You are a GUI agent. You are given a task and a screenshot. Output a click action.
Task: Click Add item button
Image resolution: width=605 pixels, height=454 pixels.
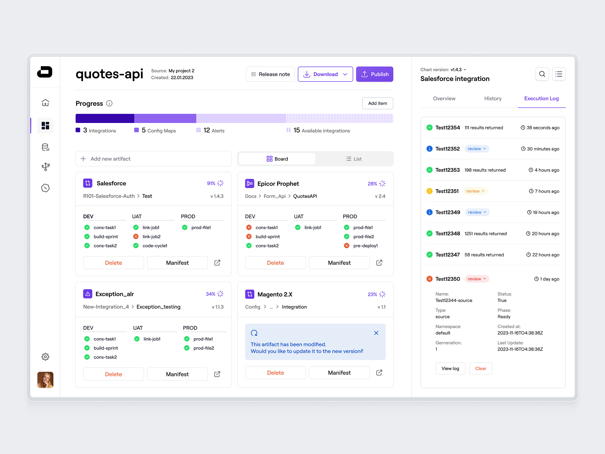click(378, 103)
